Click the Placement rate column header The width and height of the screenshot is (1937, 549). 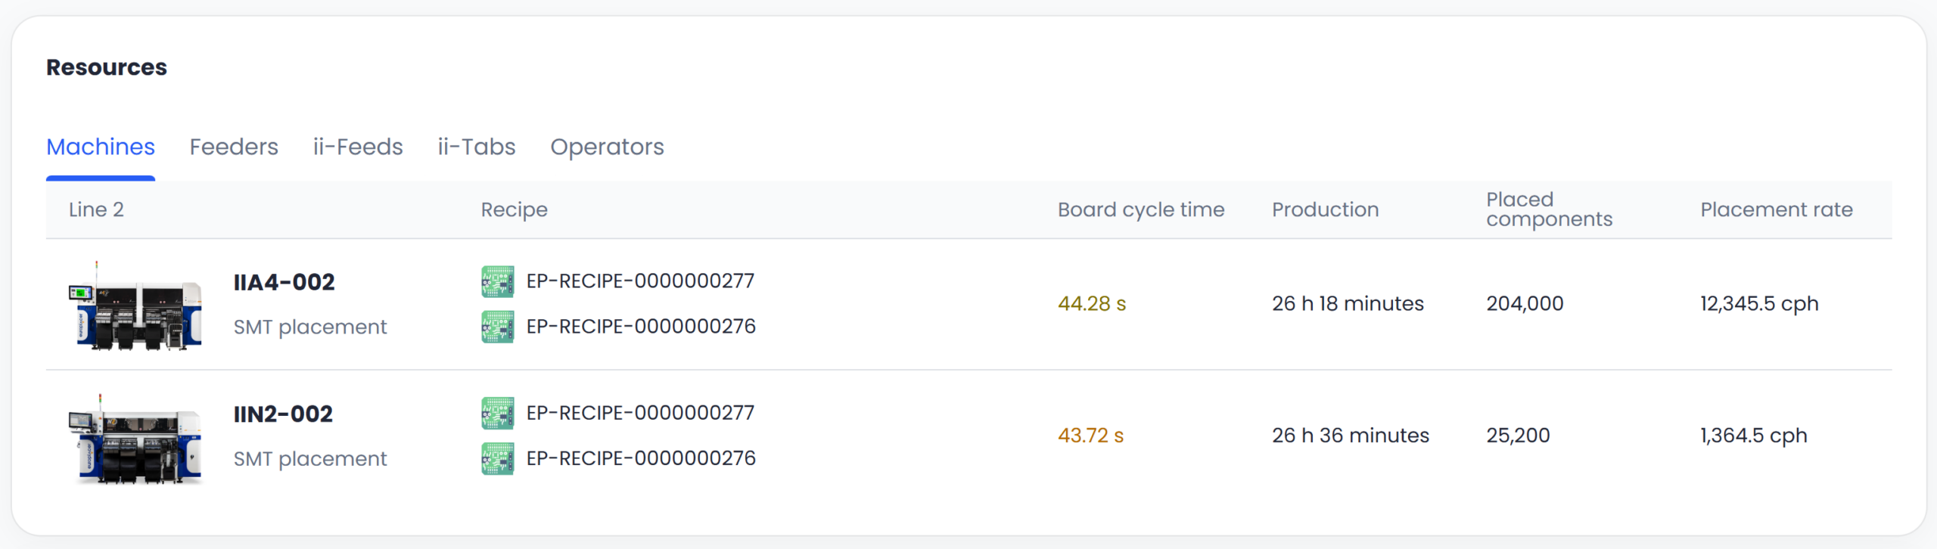tap(1776, 209)
